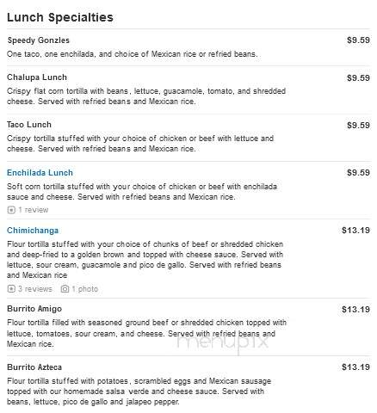The height and width of the screenshot is (413, 377).
Task: Select the Taco Lunch item title
Action: pyautogui.click(x=29, y=125)
